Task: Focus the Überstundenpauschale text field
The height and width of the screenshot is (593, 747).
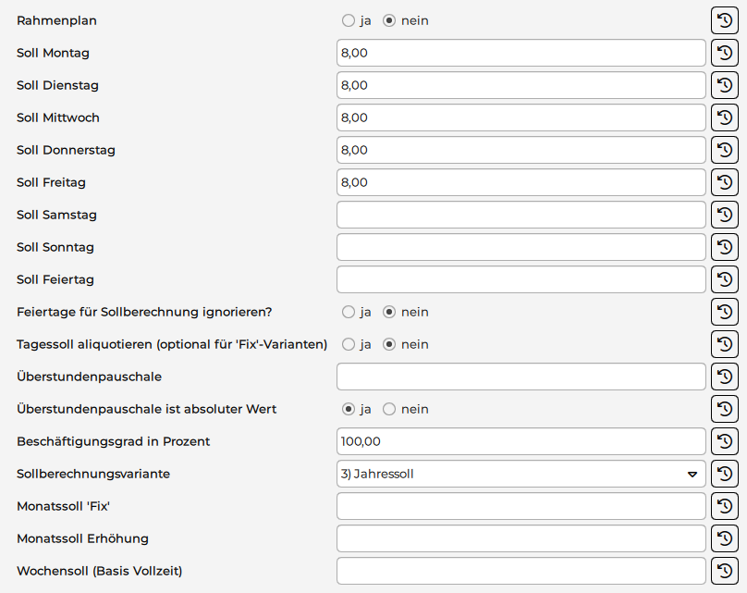Action: pyautogui.click(x=520, y=377)
